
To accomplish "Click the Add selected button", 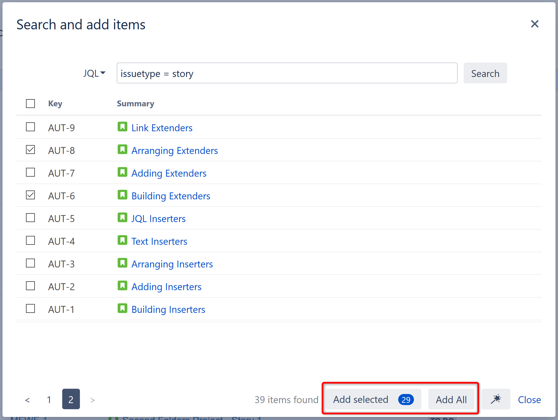I will pos(361,399).
